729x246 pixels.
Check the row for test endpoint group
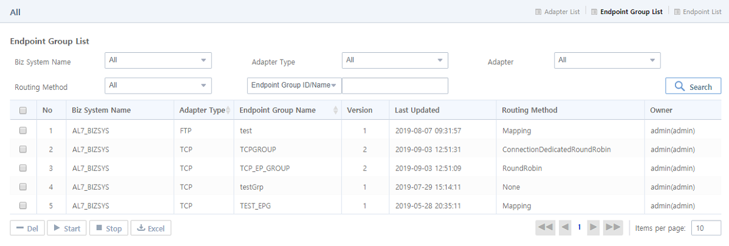click(23, 131)
